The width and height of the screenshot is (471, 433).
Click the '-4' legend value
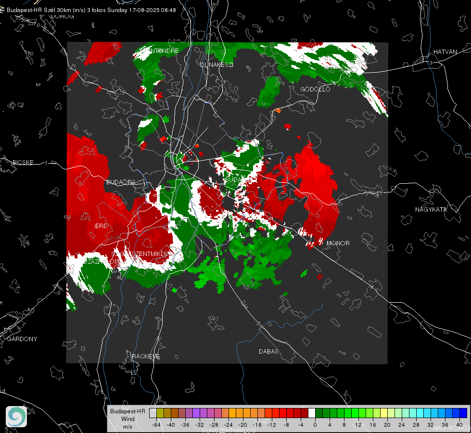(301, 425)
